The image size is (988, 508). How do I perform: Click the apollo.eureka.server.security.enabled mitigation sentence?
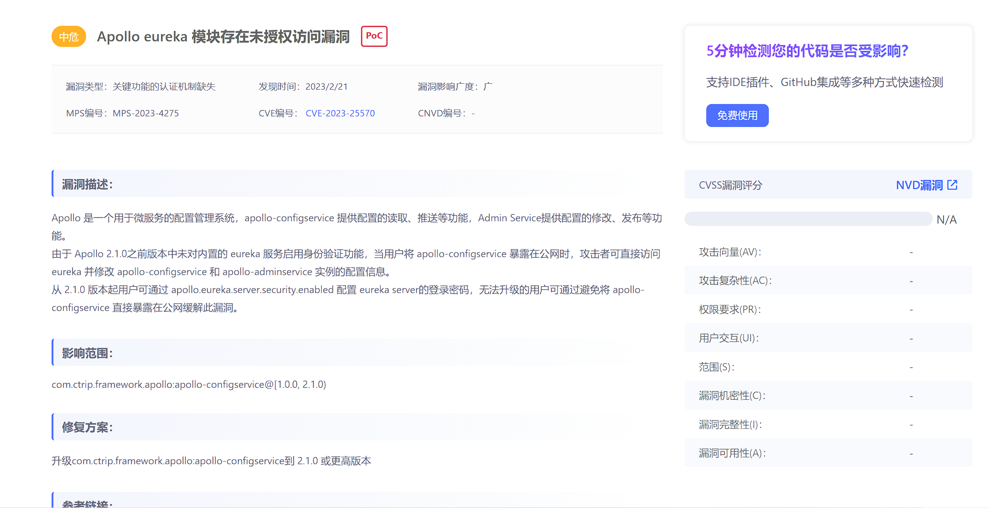click(348, 299)
